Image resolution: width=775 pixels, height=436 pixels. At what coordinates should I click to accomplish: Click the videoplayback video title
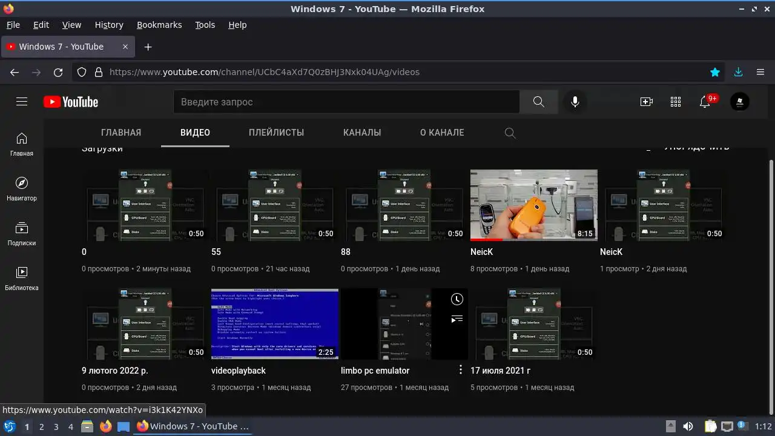coord(239,371)
